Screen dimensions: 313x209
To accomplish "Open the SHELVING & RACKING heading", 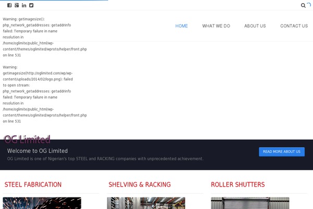I will point(139,184).
